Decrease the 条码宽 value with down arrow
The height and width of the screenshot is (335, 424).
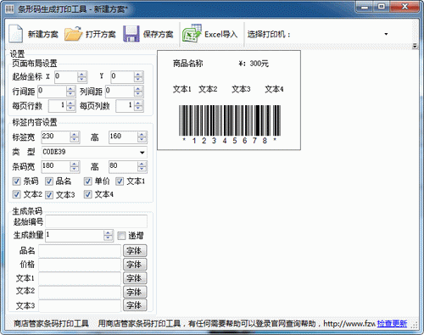75,169
